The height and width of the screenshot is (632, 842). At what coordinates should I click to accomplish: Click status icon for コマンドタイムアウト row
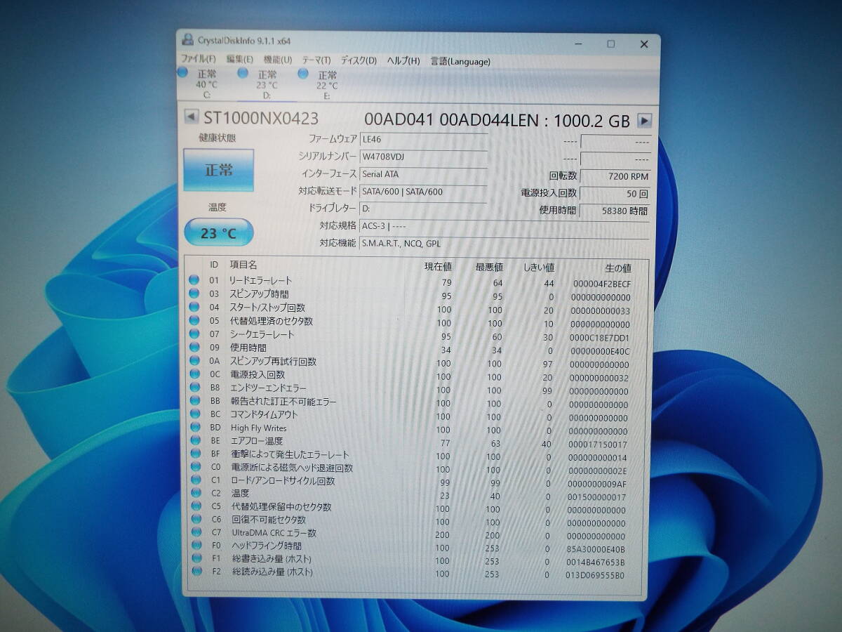[194, 414]
